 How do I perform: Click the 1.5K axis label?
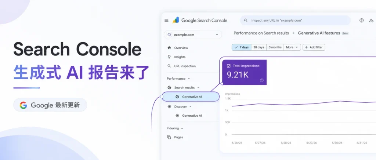[x=228, y=98]
